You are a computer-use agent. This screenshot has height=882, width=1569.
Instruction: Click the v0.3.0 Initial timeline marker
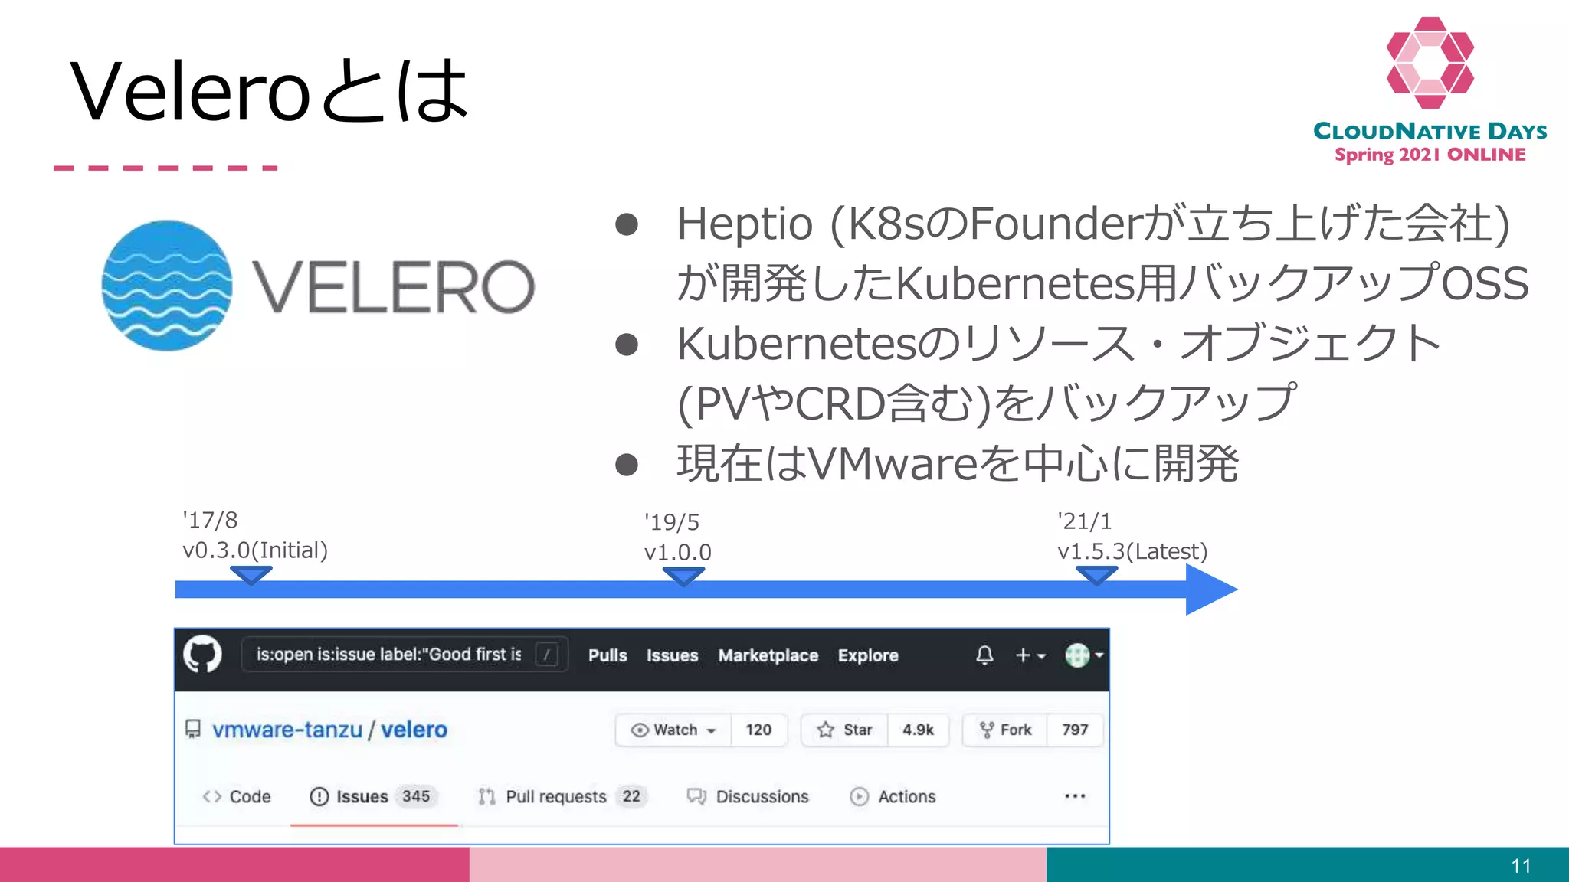(251, 576)
